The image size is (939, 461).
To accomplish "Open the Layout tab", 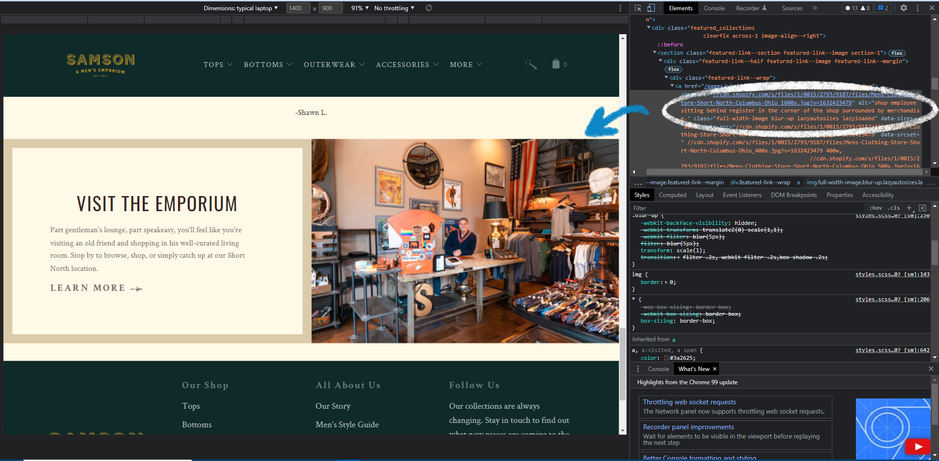I will tap(705, 195).
